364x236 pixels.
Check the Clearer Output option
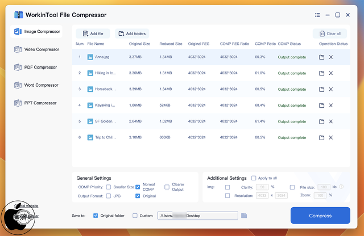(167, 187)
